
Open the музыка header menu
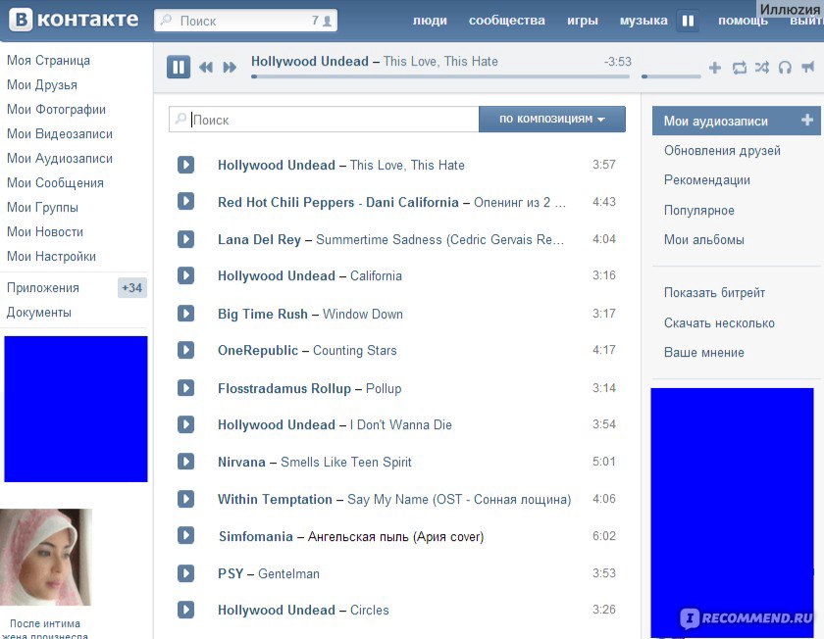tap(644, 21)
